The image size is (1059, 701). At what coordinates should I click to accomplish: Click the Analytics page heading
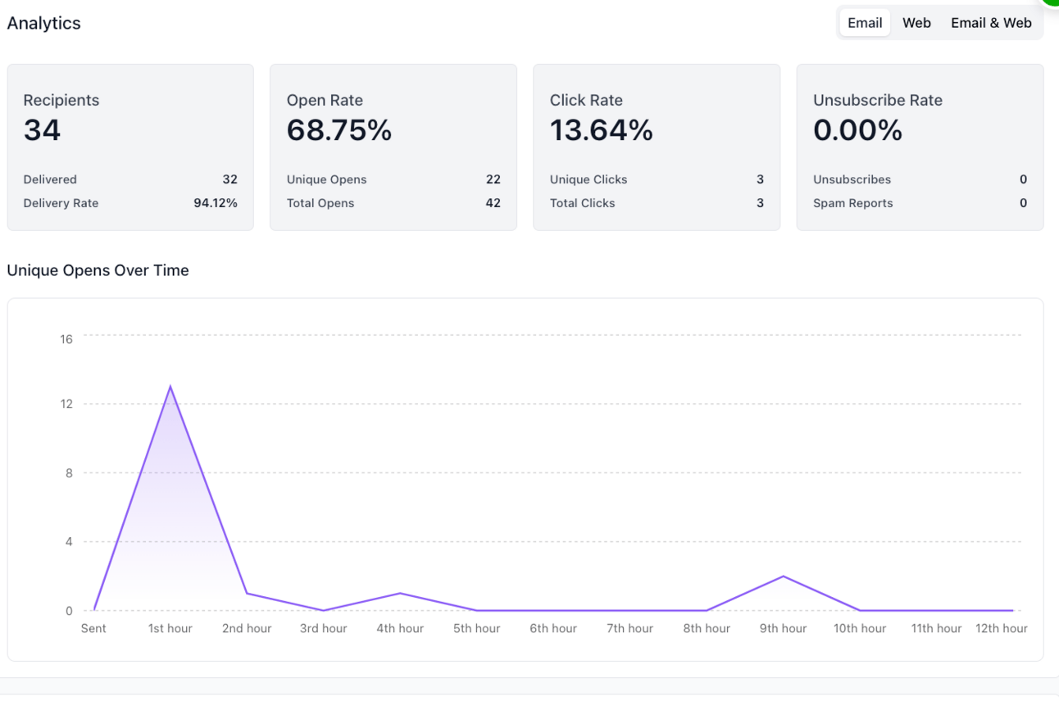44,23
